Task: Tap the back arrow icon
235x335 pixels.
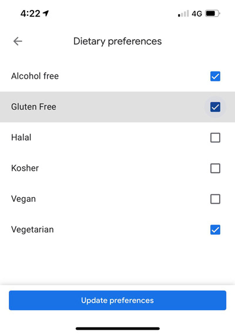Action: click(18, 41)
